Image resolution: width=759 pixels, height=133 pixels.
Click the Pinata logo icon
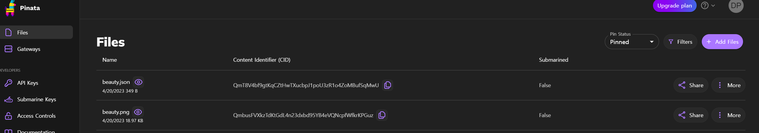click(x=10, y=8)
